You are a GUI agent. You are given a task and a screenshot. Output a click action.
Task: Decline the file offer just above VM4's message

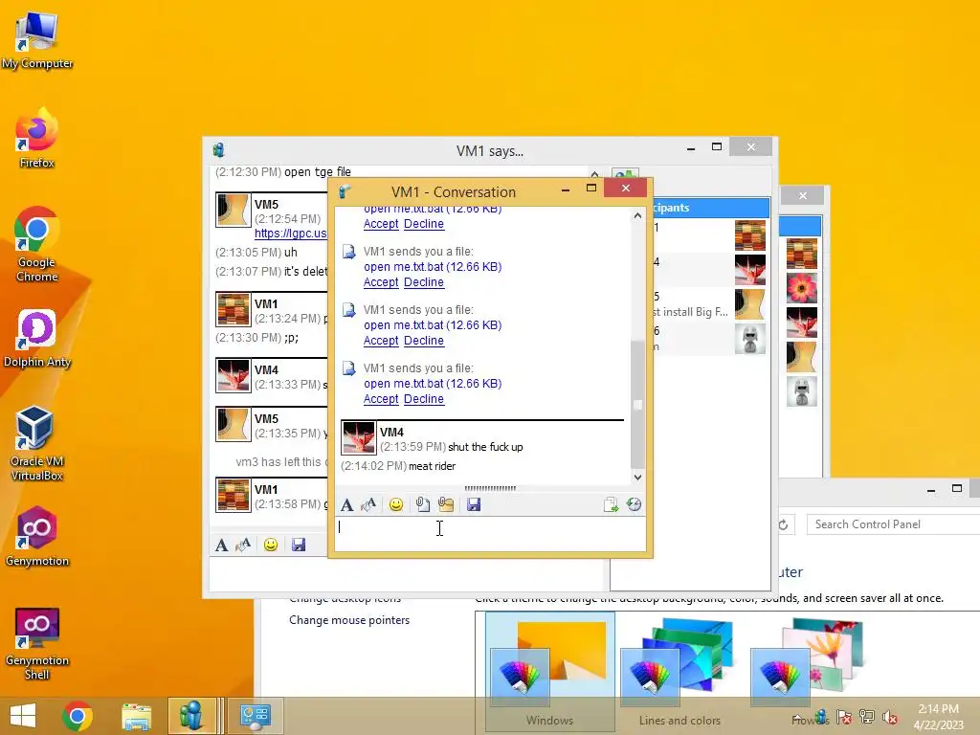tap(424, 399)
